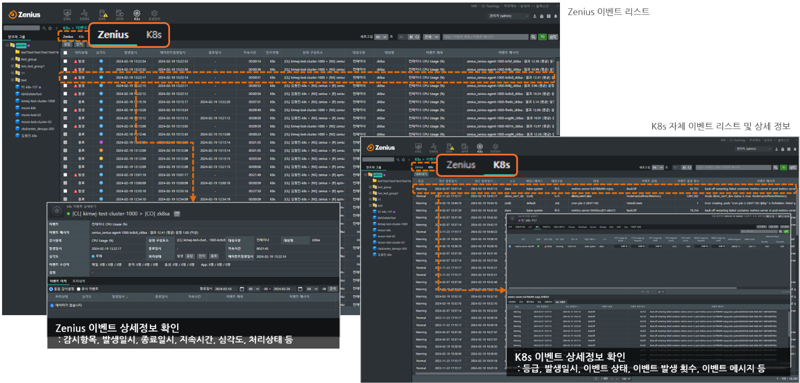This screenshot has height=383, width=800.
Task: Open the 전체 filter dropdown in the Zenius event list window
Action: click(x=431, y=37)
